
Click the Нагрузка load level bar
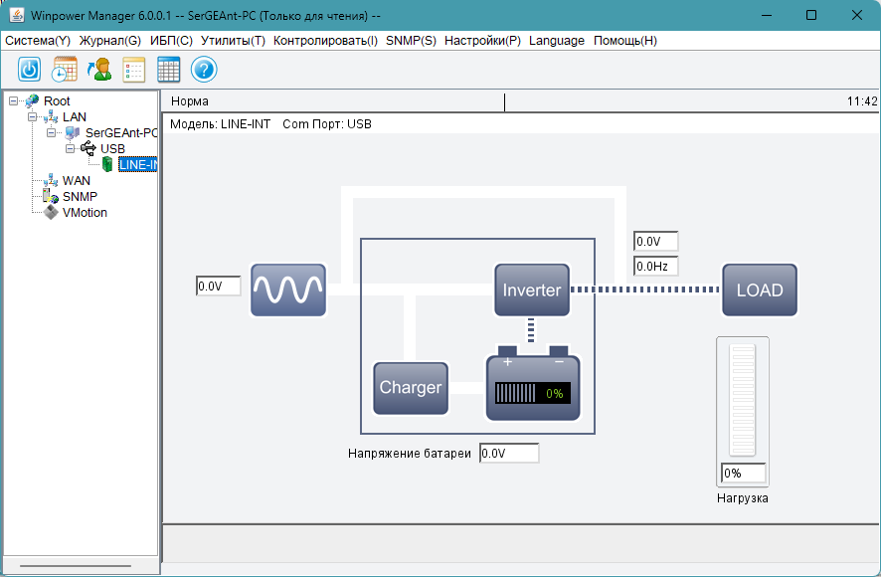[x=742, y=400]
